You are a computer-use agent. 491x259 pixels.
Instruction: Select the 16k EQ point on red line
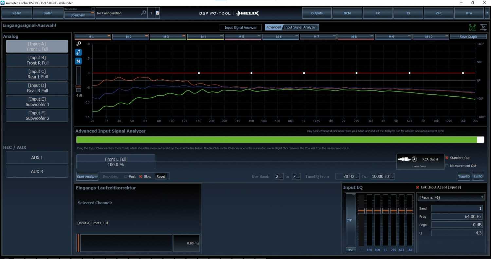click(463, 73)
